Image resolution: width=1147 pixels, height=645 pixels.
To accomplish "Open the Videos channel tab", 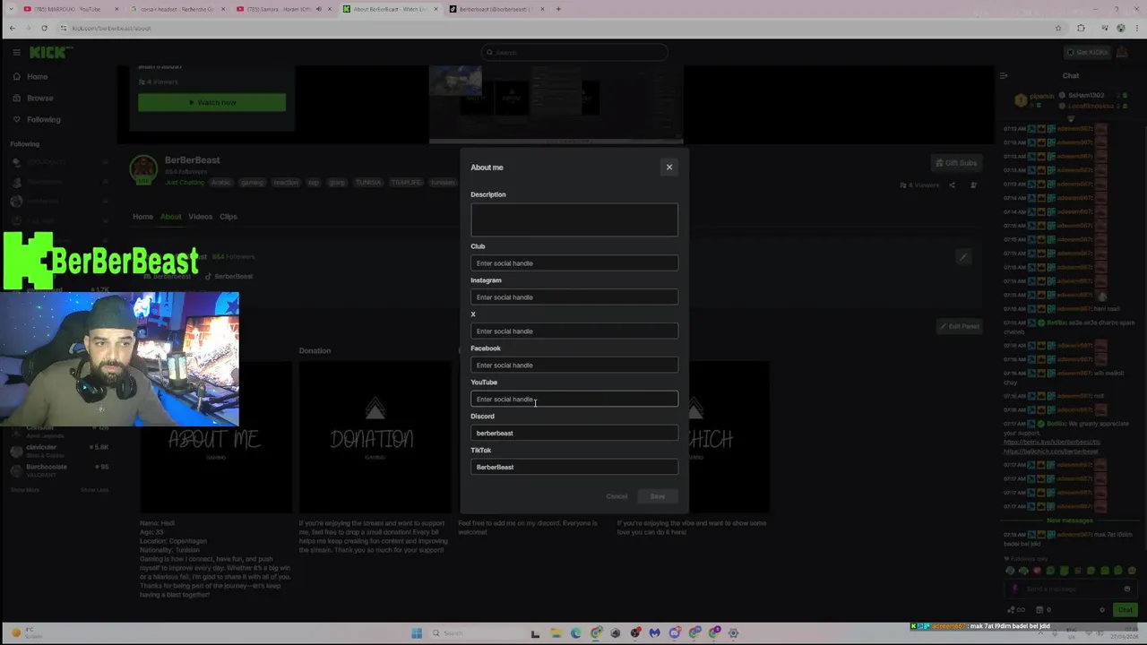I will click(x=200, y=217).
